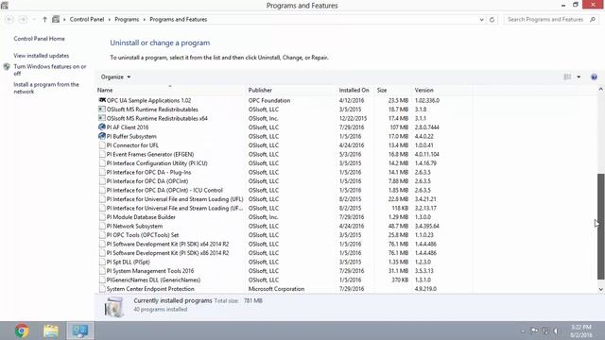
Task: Open recent locations dropdown arrow
Action: (x=34, y=19)
